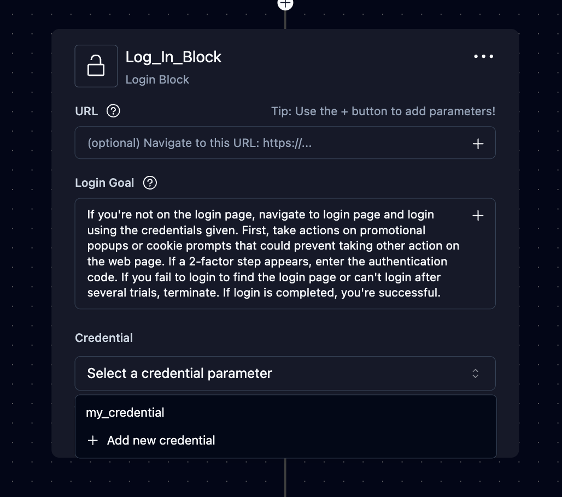Click the Credential label
The height and width of the screenshot is (497, 562).
coord(104,338)
